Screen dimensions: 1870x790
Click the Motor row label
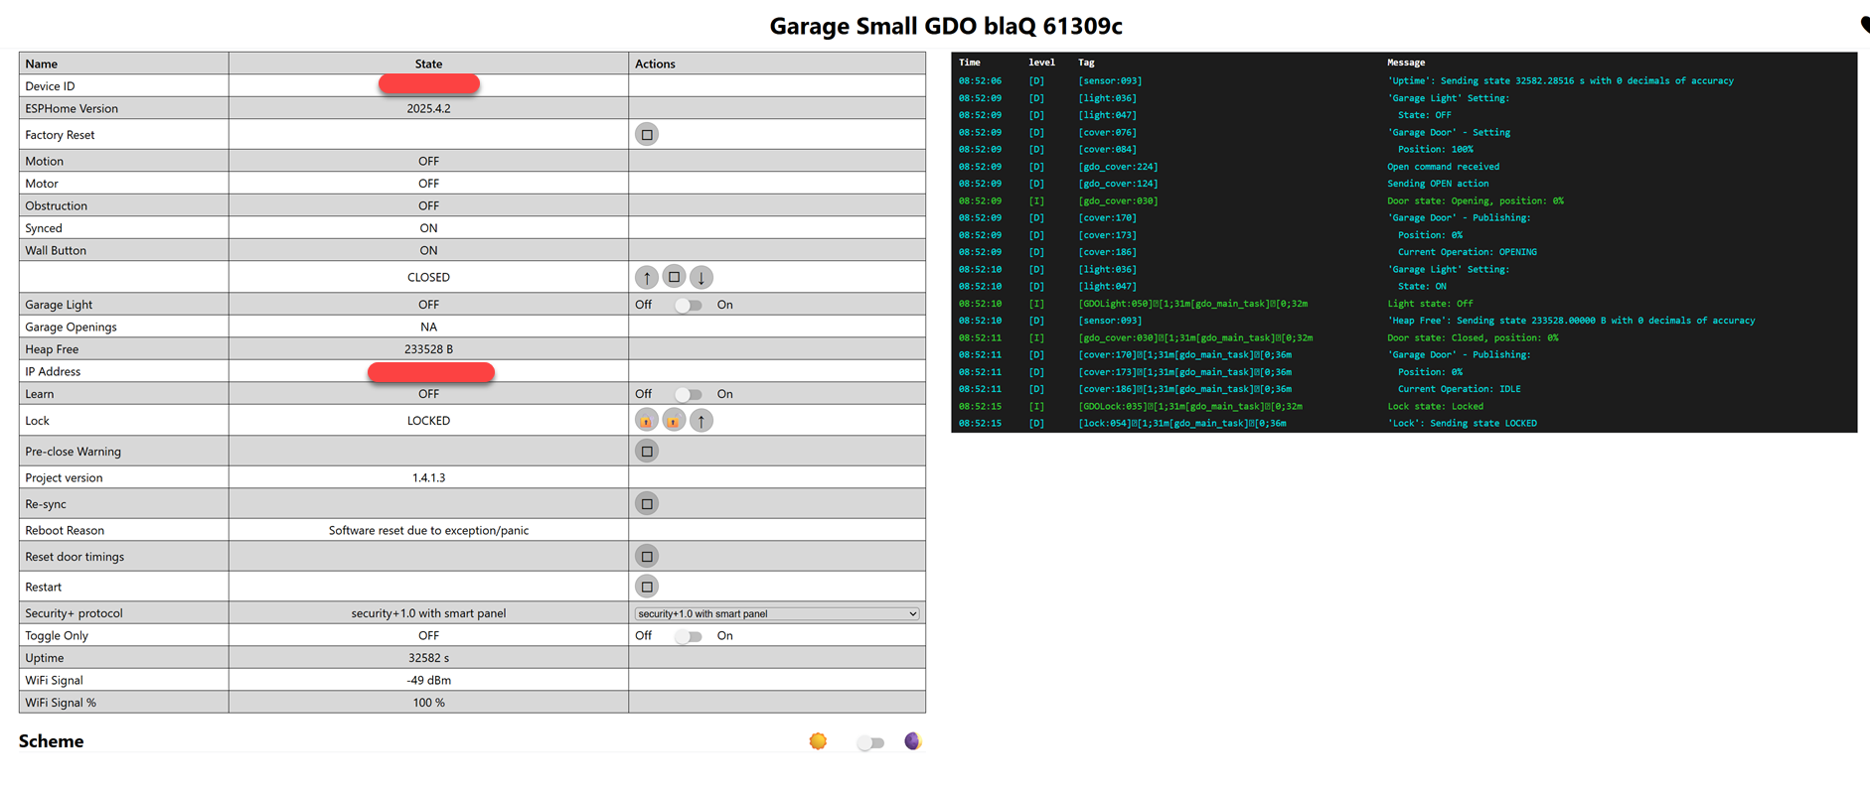click(x=42, y=184)
